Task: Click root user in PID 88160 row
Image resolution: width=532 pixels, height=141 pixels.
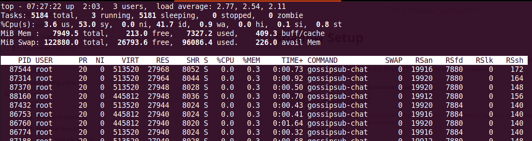Action: pos(44,96)
